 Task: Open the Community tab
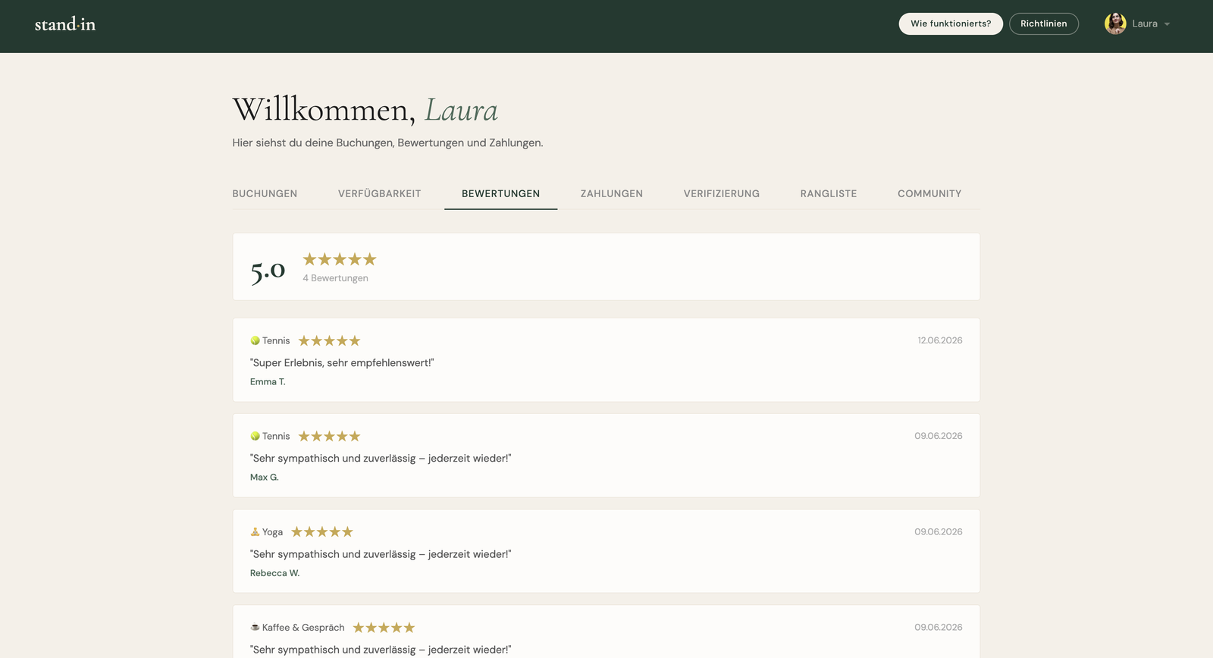point(929,194)
